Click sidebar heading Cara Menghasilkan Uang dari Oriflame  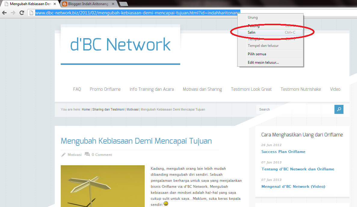pos(302,135)
